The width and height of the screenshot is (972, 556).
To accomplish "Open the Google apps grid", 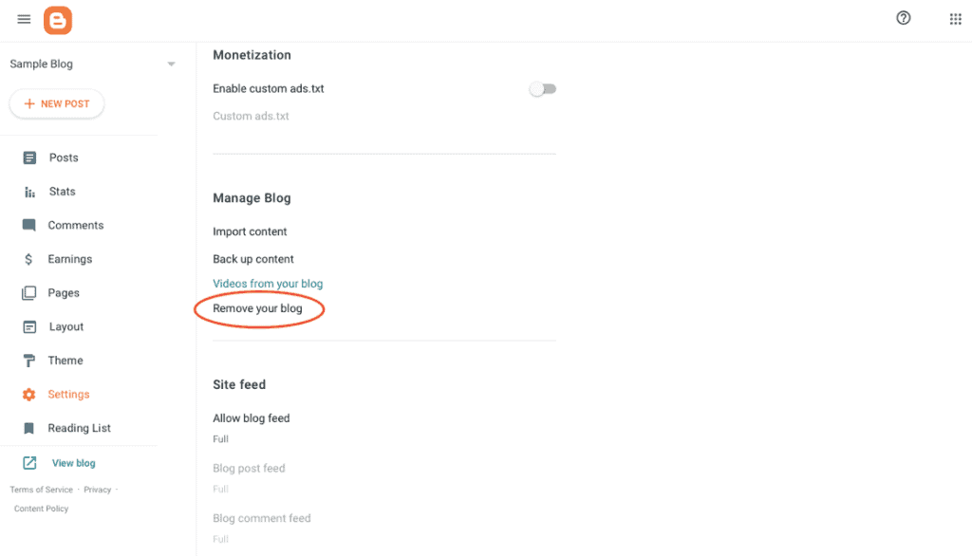I will coord(955,18).
